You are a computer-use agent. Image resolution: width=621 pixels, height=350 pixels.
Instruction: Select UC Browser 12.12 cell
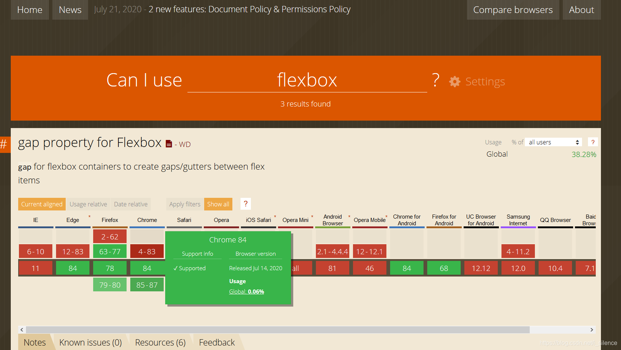pyautogui.click(x=481, y=268)
